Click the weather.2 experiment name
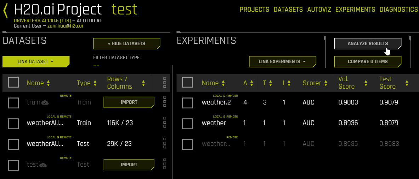The image size is (419, 179). pyautogui.click(x=216, y=102)
